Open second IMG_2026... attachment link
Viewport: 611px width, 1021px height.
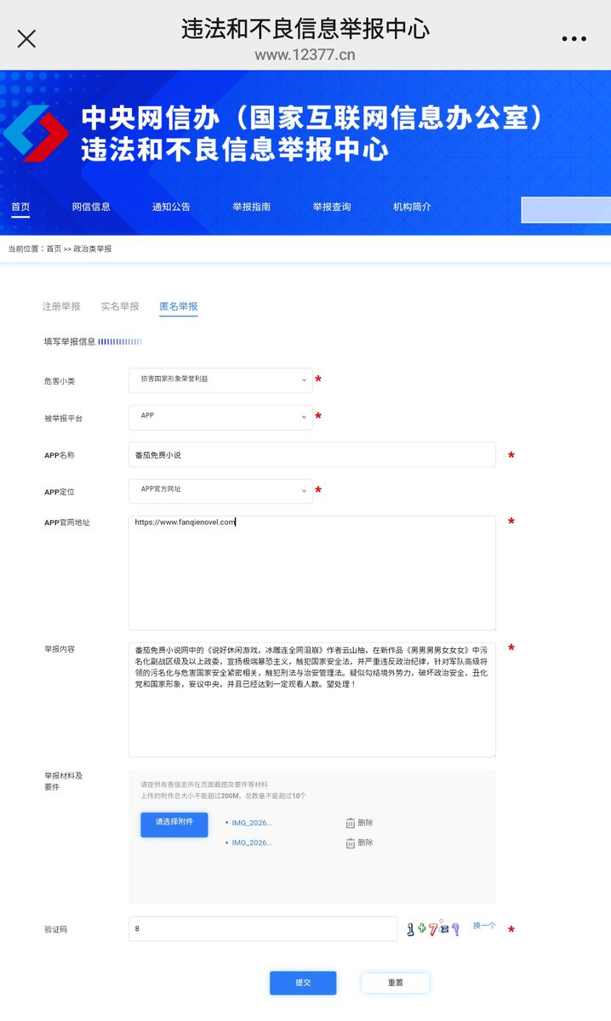[252, 842]
